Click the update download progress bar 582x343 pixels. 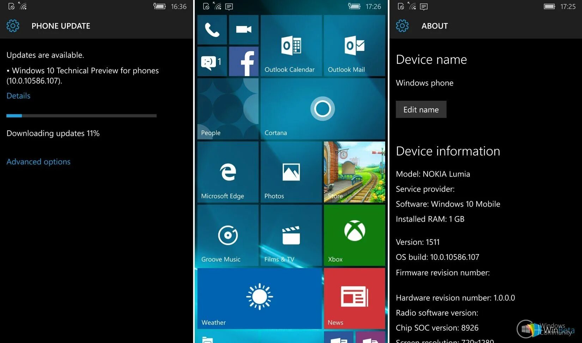pyautogui.click(x=81, y=116)
